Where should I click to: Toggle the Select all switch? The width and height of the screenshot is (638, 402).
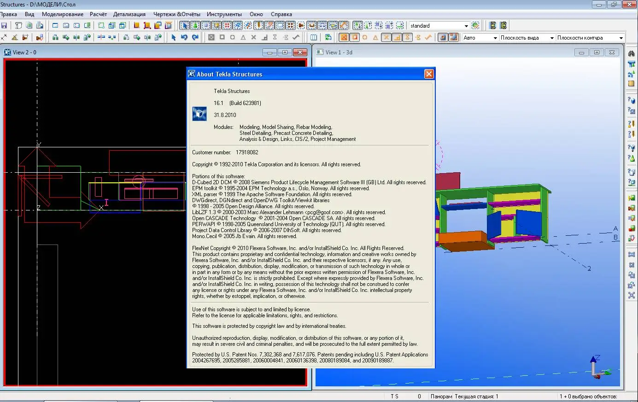click(185, 25)
